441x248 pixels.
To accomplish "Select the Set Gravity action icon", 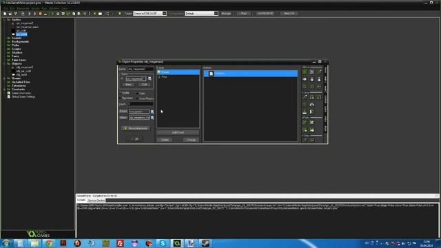I will pyautogui.click(x=319, y=79).
